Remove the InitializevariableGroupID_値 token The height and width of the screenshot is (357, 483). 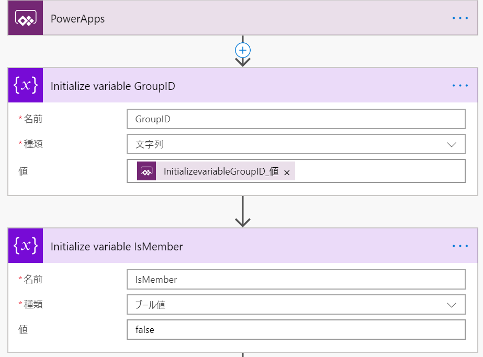click(287, 171)
